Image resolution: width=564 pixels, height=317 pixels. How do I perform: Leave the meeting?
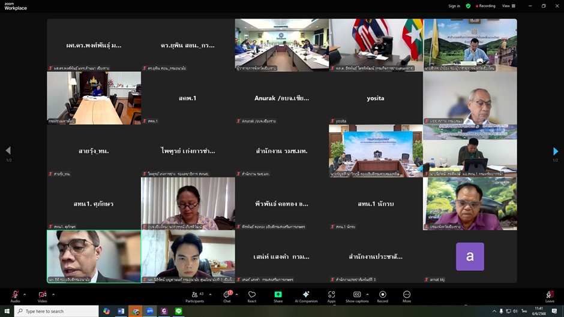tap(550, 297)
